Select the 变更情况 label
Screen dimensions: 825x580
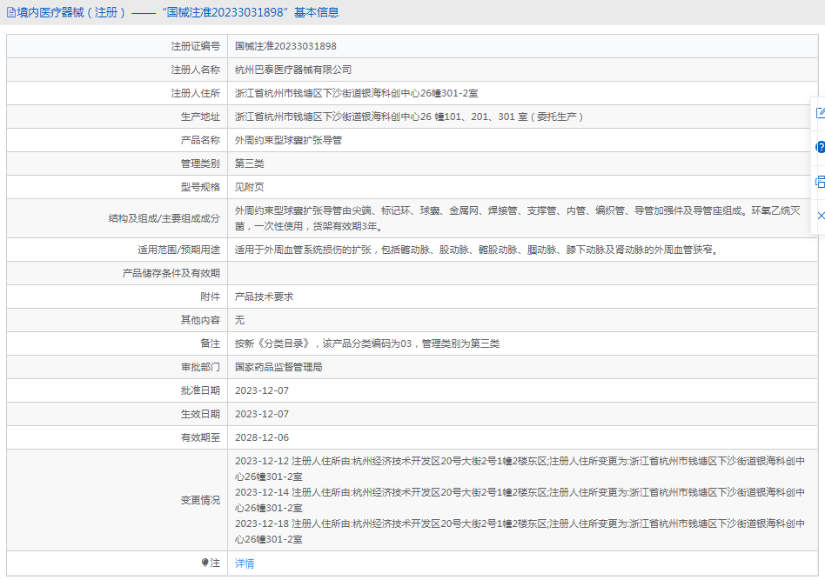click(200, 501)
